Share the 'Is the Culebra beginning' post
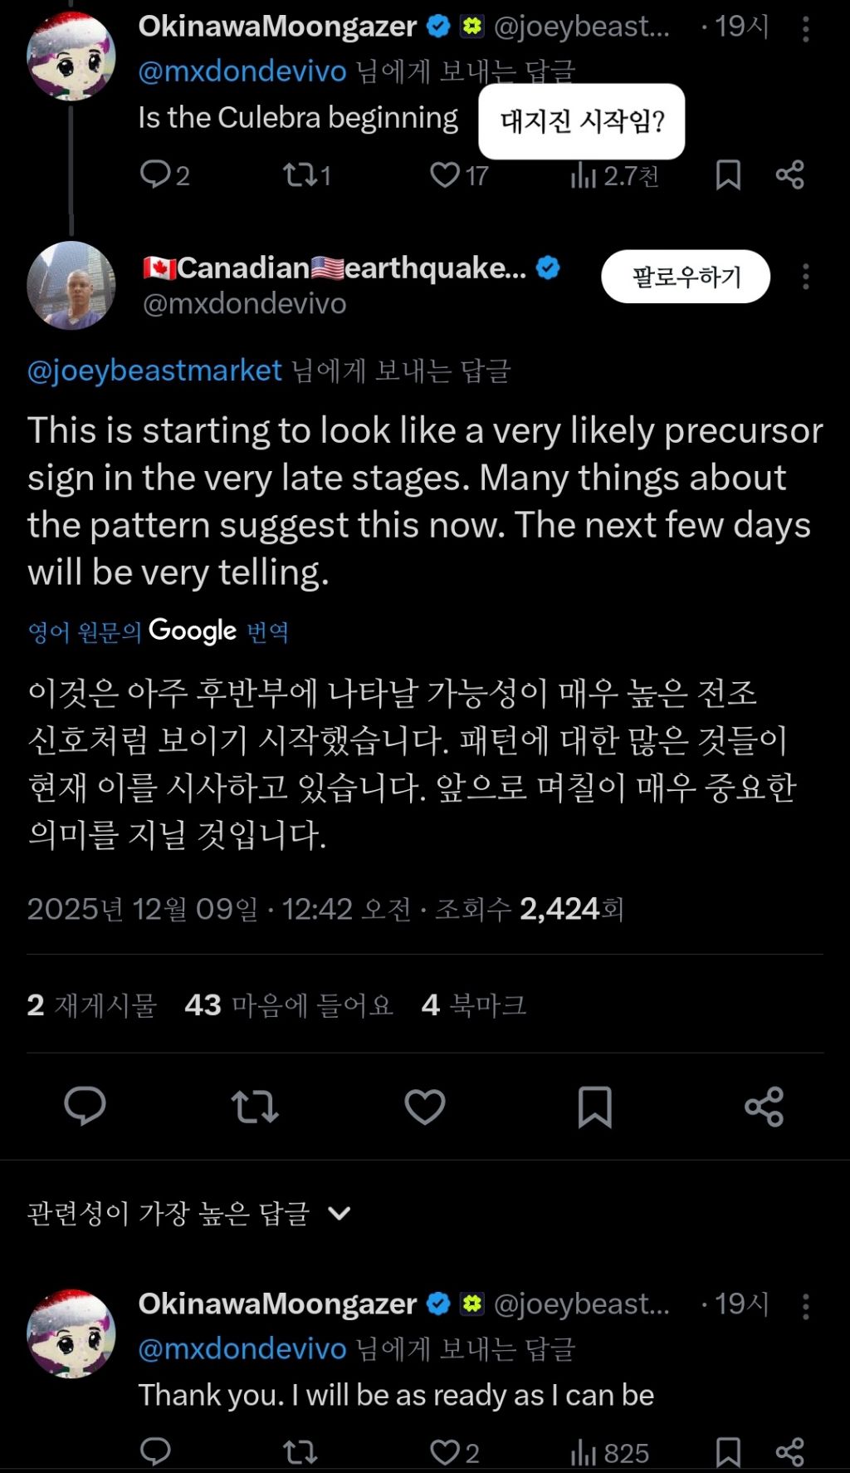 (x=789, y=174)
